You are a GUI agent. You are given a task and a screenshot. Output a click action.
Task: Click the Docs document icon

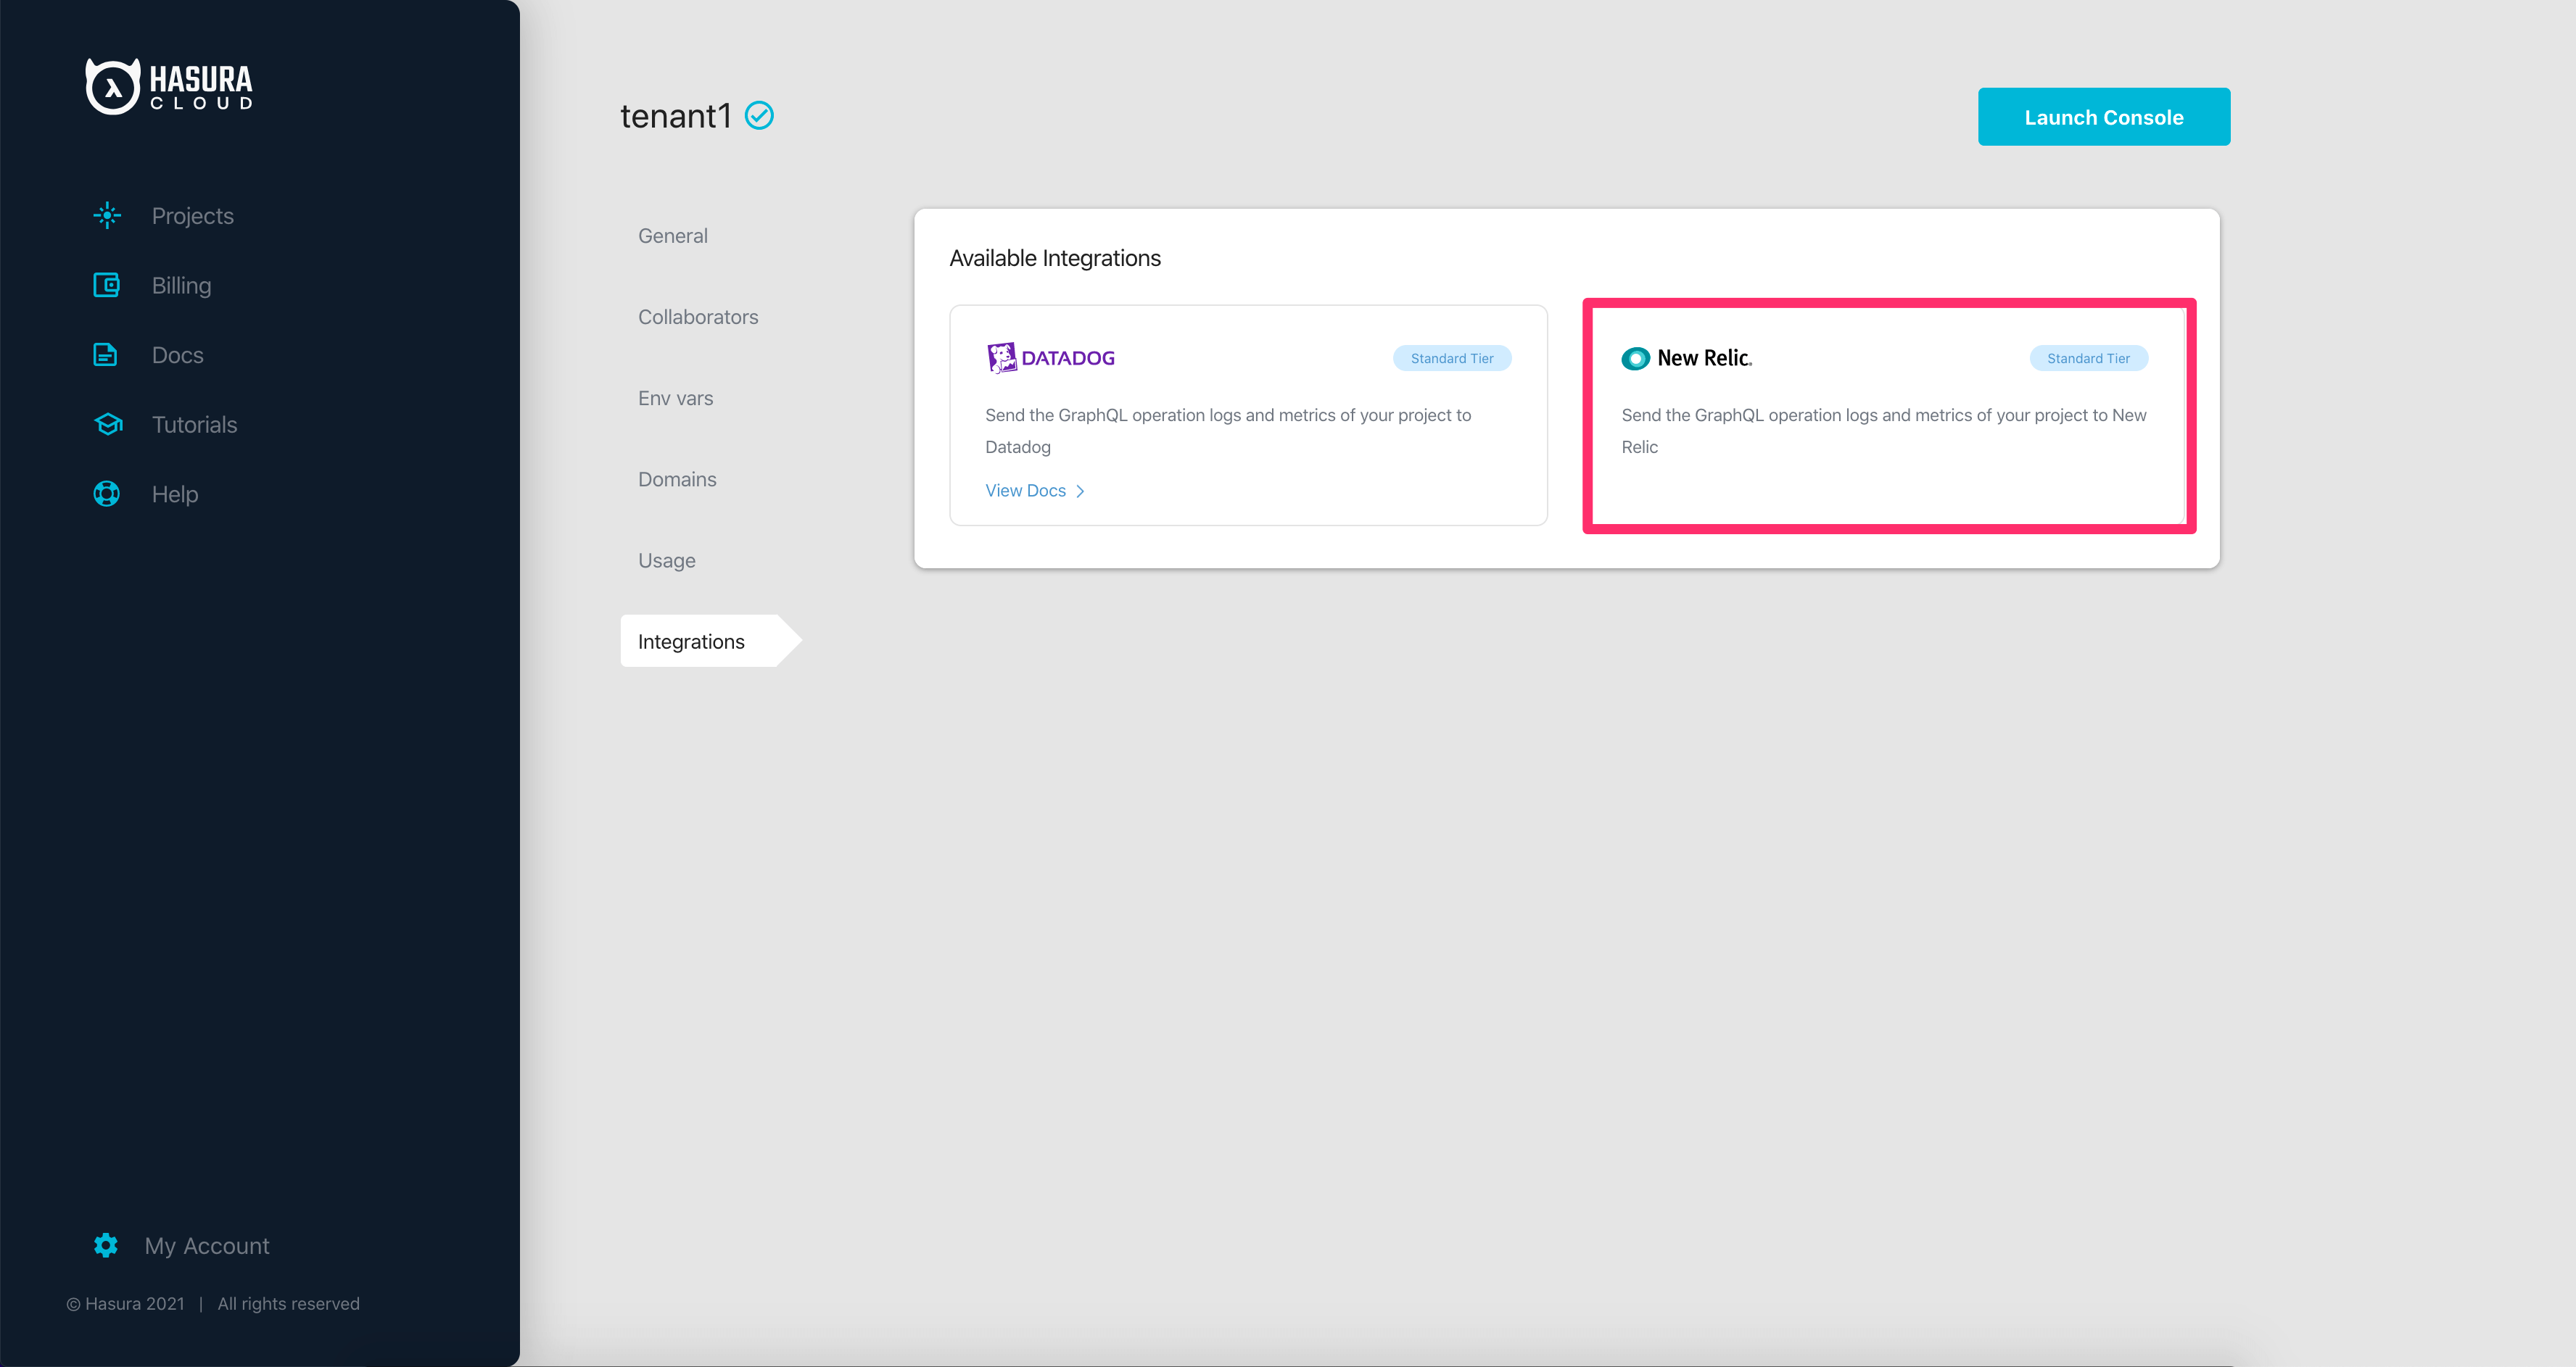(106, 354)
